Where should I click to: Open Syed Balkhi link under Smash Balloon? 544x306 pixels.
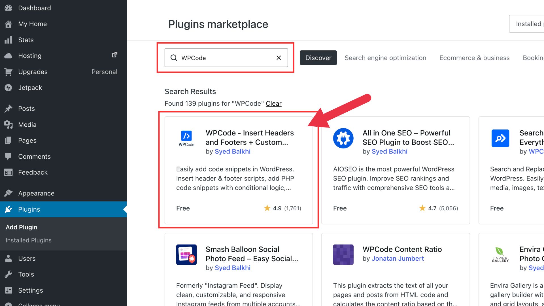pos(233,268)
